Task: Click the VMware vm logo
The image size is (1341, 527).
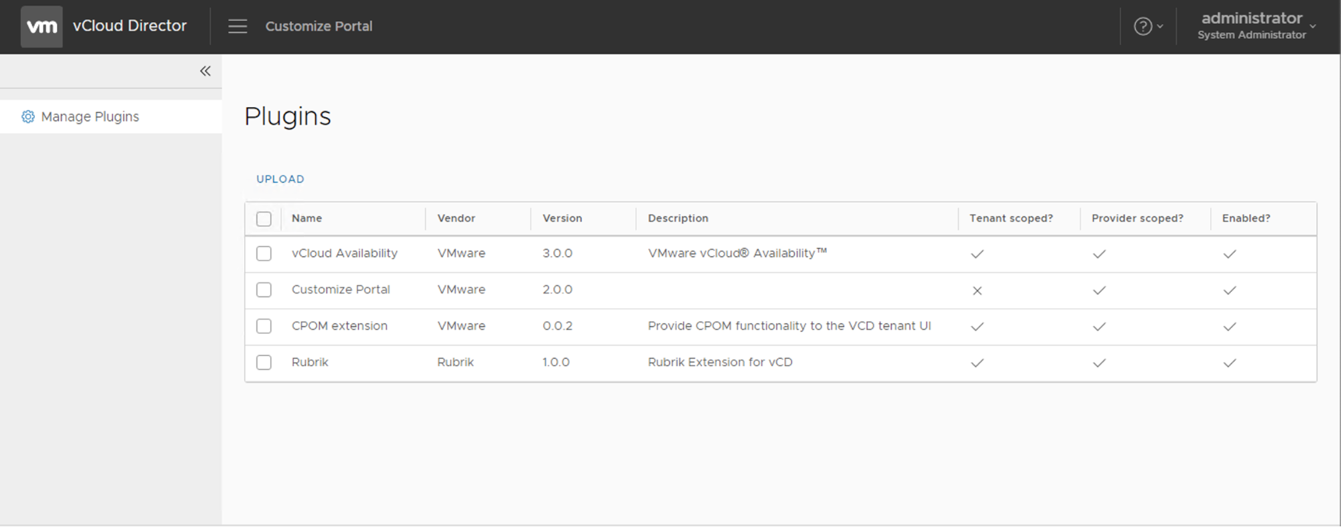Action: click(42, 27)
